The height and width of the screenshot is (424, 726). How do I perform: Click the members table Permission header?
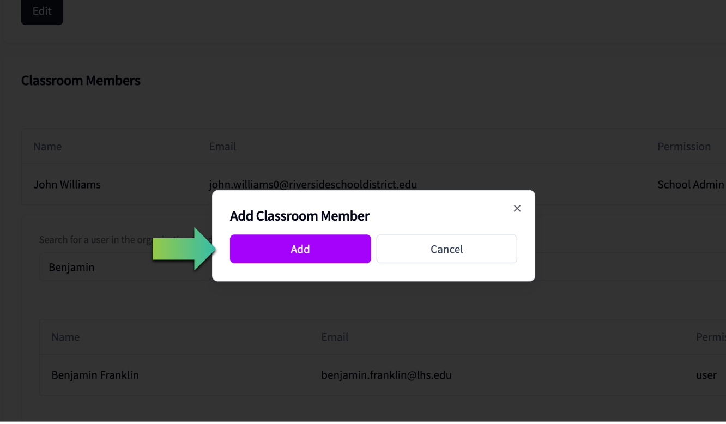[684, 147]
